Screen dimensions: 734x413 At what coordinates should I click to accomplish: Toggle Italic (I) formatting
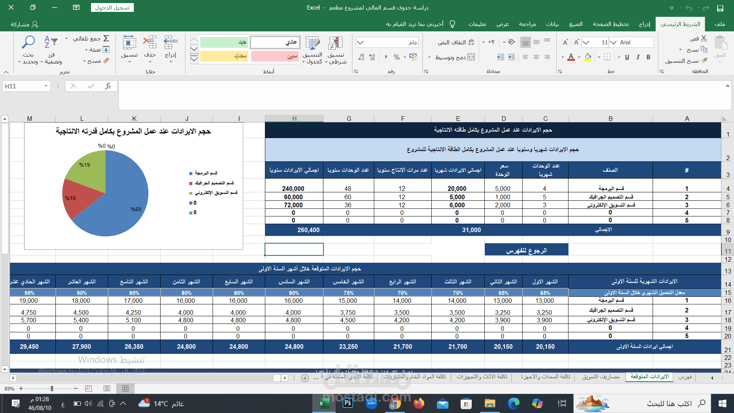tap(638, 57)
